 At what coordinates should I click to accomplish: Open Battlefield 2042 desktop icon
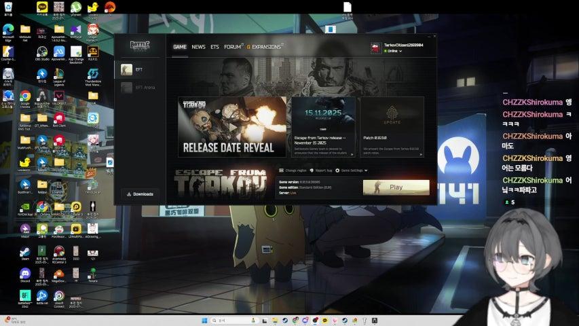(x=25, y=298)
